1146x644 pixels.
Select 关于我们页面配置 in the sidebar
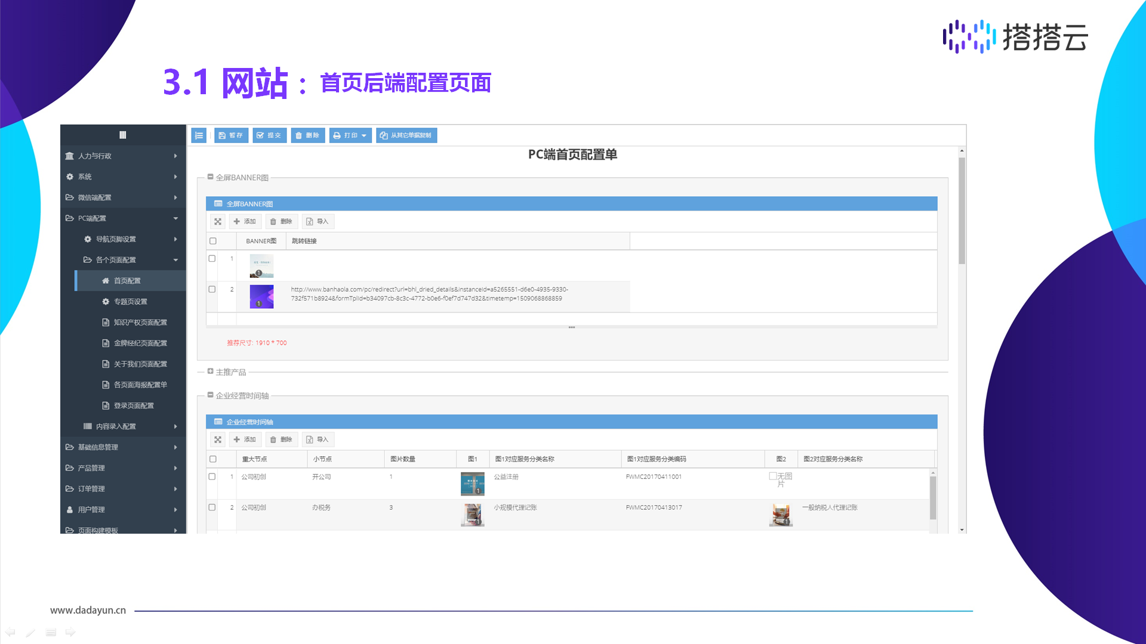[x=140, y=364]
